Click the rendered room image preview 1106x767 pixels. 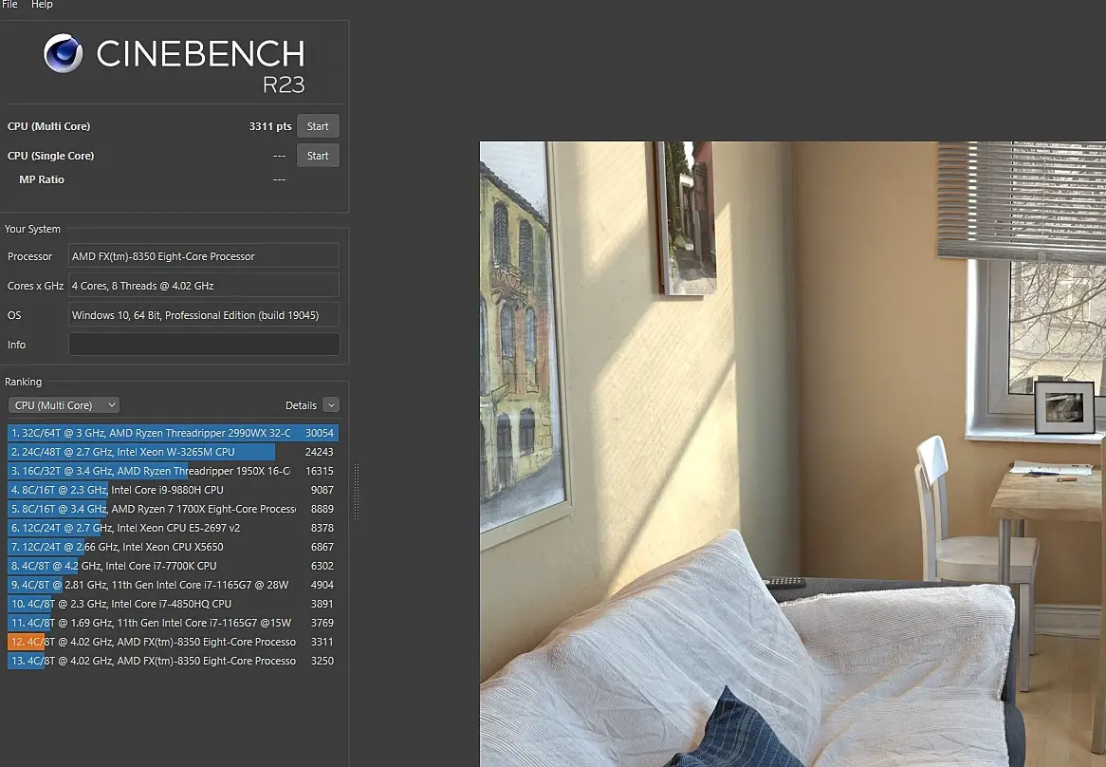click(793, 454)
